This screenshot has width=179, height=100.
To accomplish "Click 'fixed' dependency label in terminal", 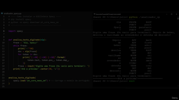I will coord(148,42).
